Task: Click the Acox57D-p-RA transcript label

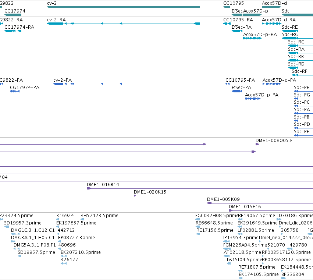Action: [260, 35]
